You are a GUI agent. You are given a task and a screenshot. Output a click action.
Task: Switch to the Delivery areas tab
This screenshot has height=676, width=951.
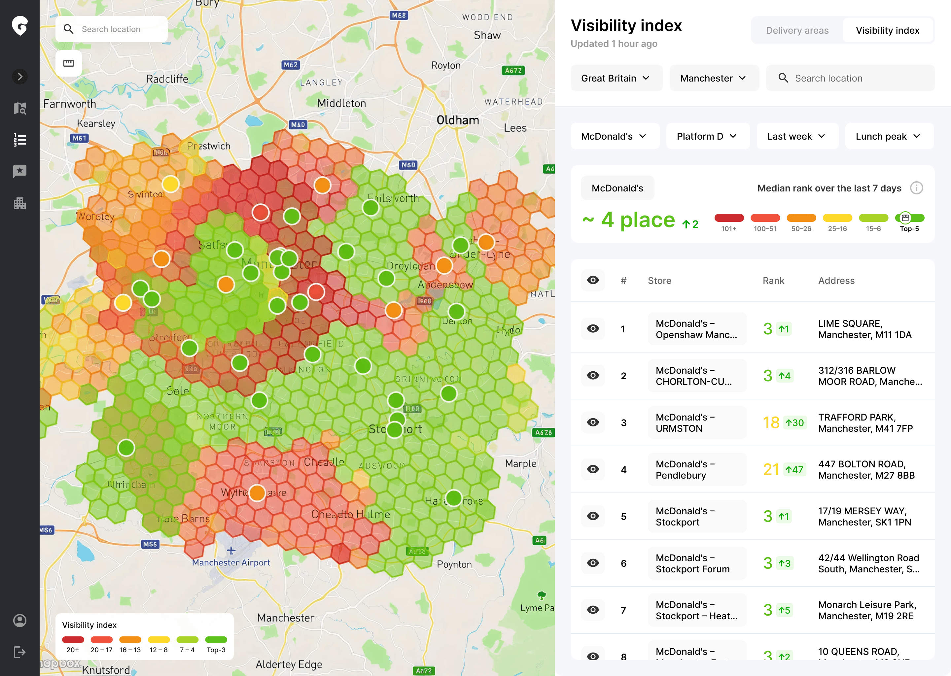796,30
